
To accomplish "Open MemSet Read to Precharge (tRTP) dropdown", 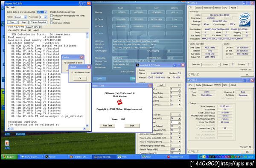I will (x=180, y=142).
